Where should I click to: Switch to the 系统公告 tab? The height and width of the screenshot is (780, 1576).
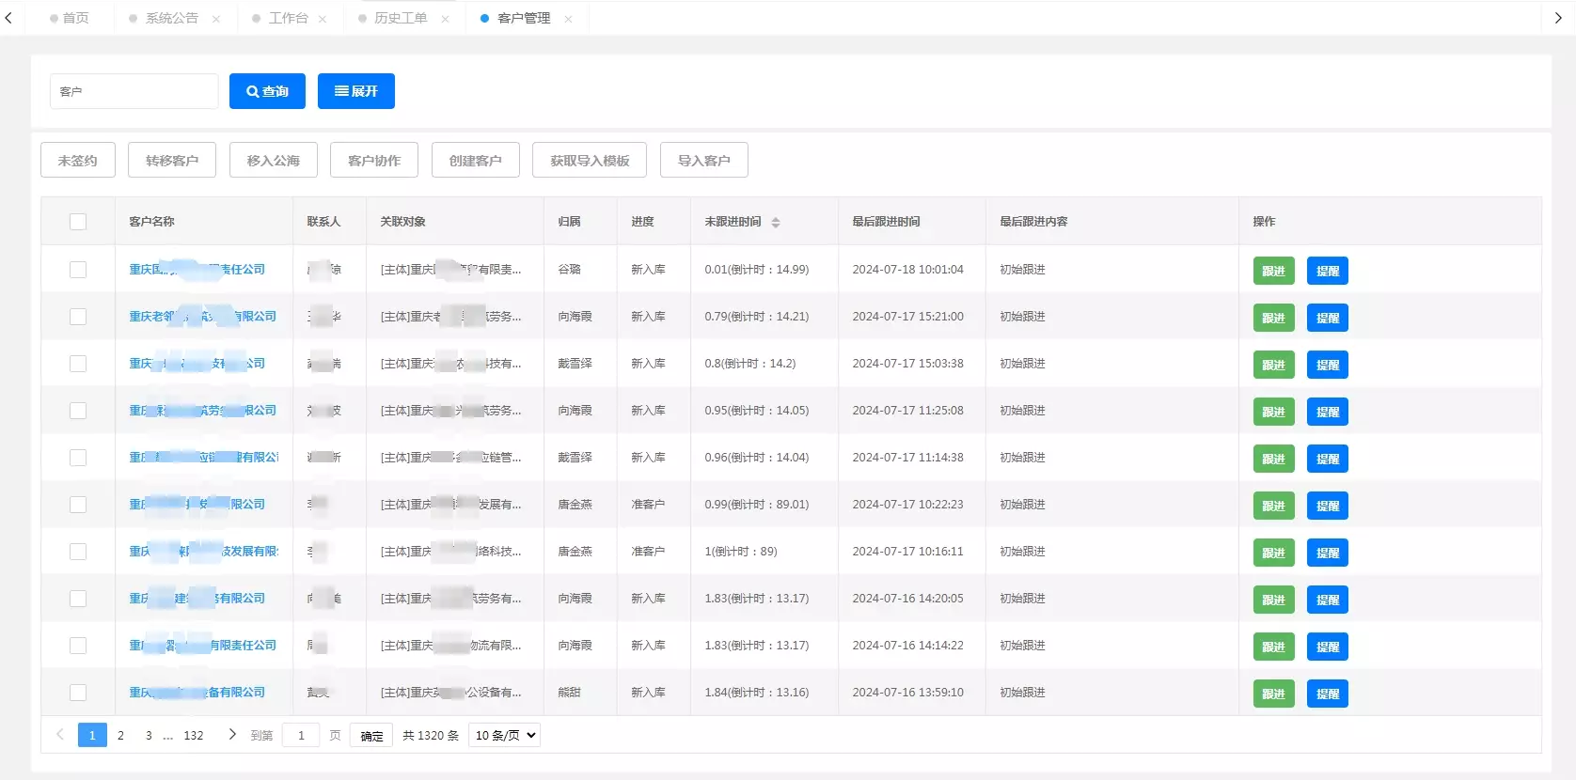coord(171,18)
